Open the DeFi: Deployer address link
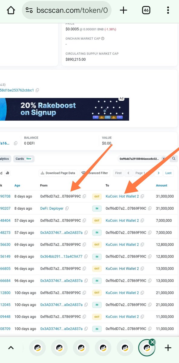This screenshot has width=179, height=363. (x=52, y=208)
